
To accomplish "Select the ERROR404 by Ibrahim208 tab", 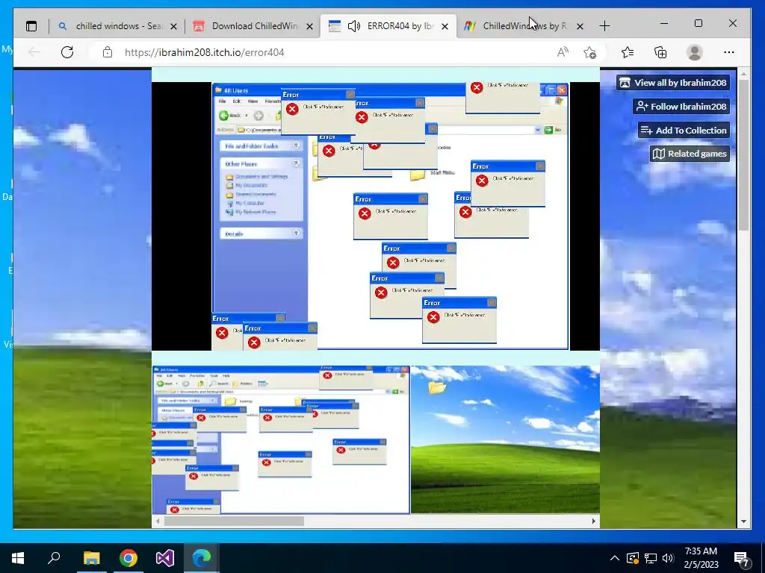I will 388,26.
